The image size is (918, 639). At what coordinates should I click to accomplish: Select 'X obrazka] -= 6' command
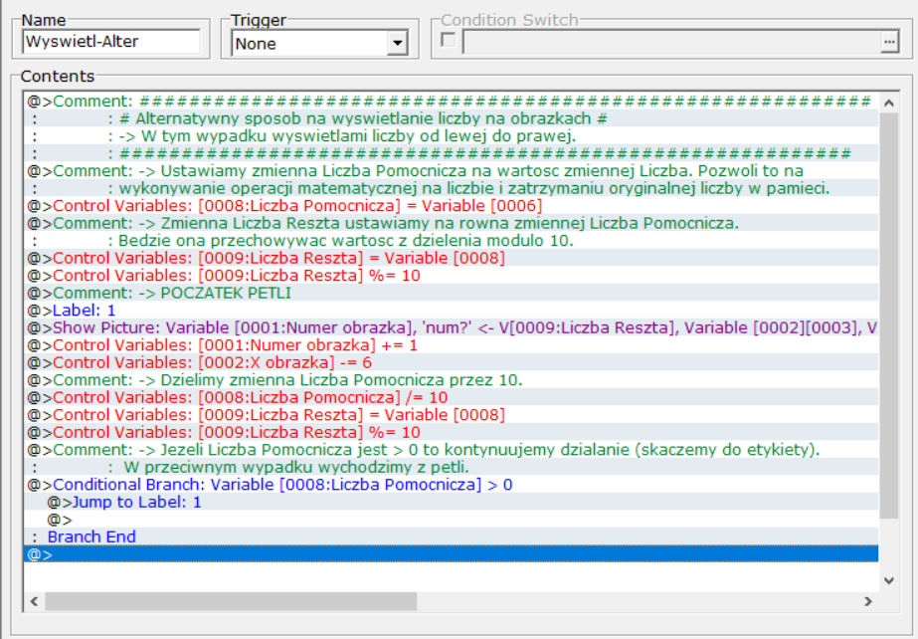pyautogui.click(x=451, y=362)
